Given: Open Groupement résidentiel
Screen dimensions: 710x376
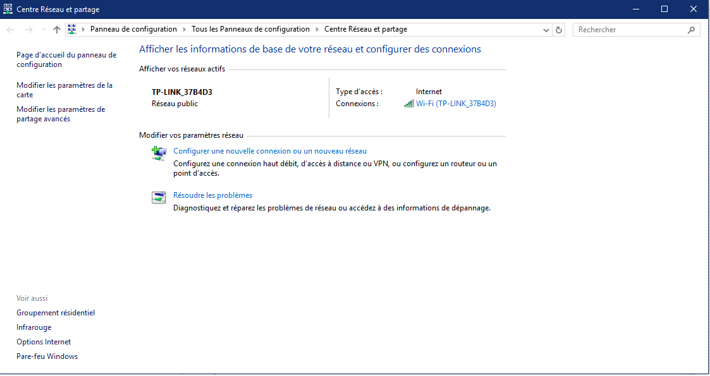Looking at the screenshot, I should [x=56, y=312].
